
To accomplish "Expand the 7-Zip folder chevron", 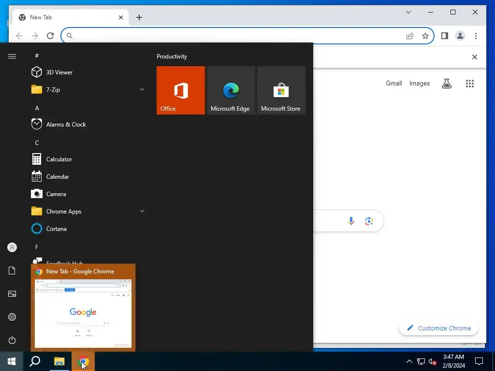I will [x=142, y=89].
